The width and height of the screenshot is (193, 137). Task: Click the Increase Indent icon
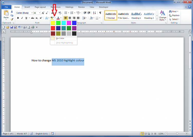click(89, 13)
